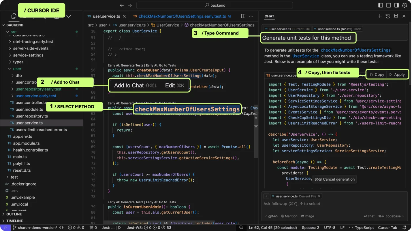Open the CHAT panel tab
This screenshot has height=231, width=412.
(269, 16)
